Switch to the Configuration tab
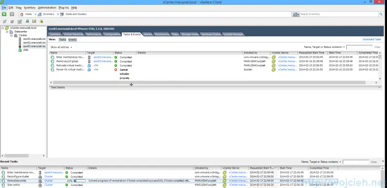The image size is (387, 188). click(x=112, y=34)
